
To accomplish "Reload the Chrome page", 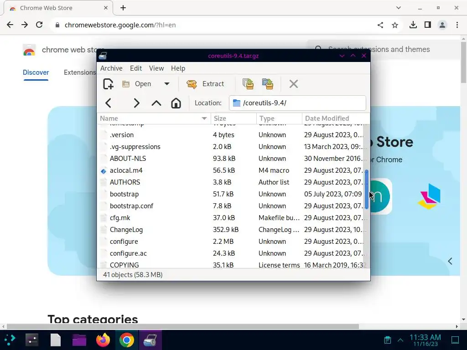I will pos(39,25).
